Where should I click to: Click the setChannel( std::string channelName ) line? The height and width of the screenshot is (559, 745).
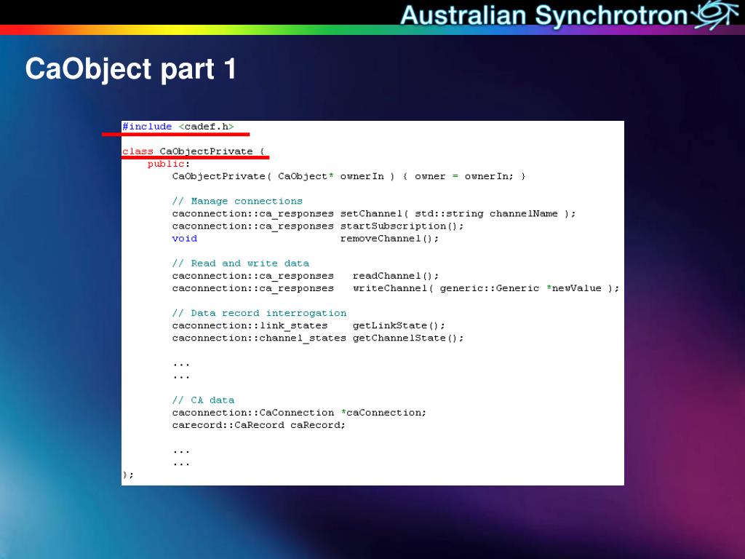(374, 213)
